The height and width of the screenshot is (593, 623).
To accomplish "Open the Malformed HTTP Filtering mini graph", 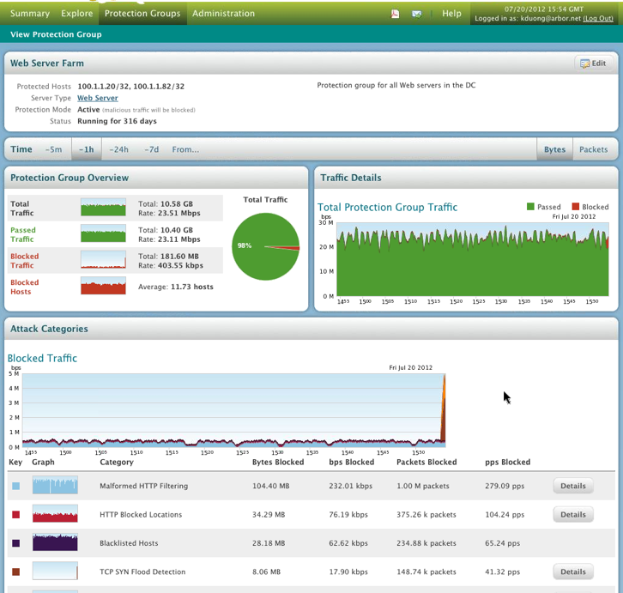I will [55, 486].
